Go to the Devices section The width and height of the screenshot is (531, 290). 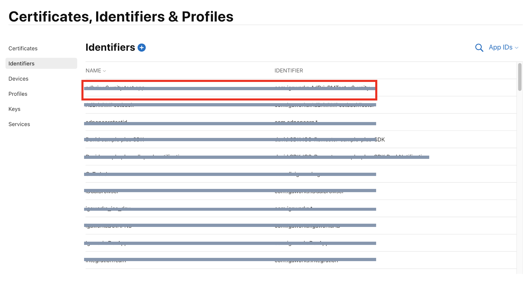coord(18,79)
